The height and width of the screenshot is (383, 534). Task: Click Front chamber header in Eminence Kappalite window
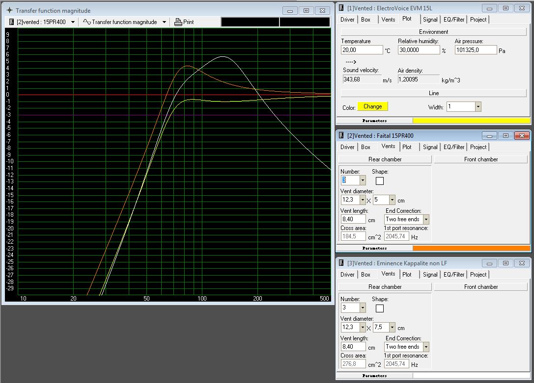[481, 287]
